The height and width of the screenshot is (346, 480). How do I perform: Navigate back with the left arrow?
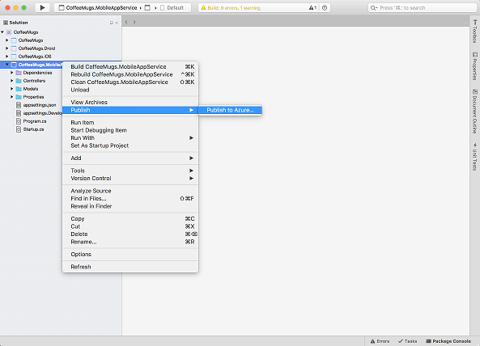point(126,22)
